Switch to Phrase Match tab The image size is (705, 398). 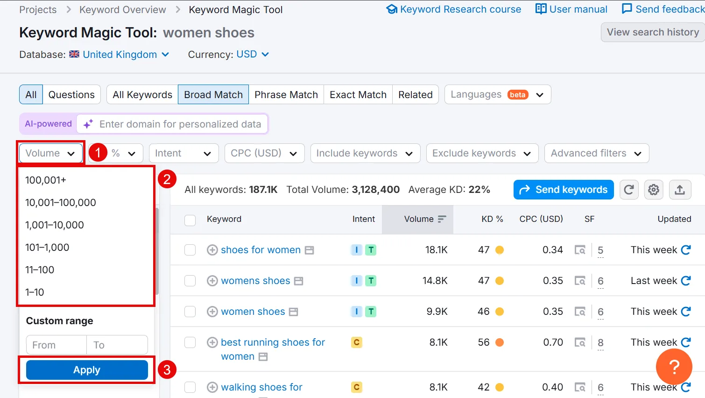point(286,94)
